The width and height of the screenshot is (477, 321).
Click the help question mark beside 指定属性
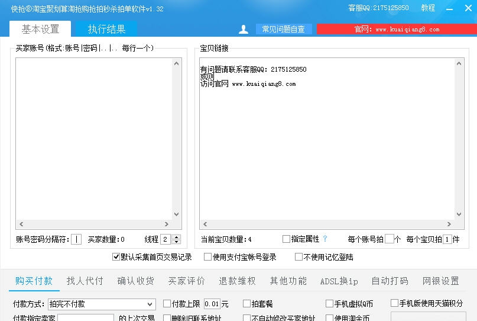[325, 239]
